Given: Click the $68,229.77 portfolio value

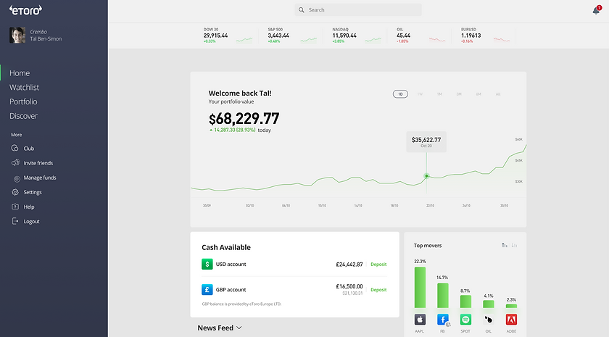Looking at the screenshot, I should coord(244,119).
